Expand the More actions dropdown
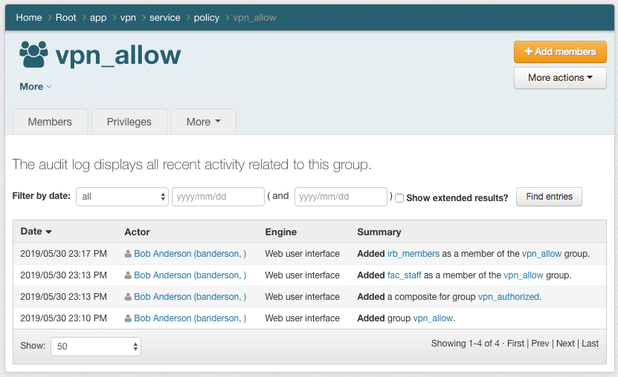 pyautogui.click(x=560, y=78)
